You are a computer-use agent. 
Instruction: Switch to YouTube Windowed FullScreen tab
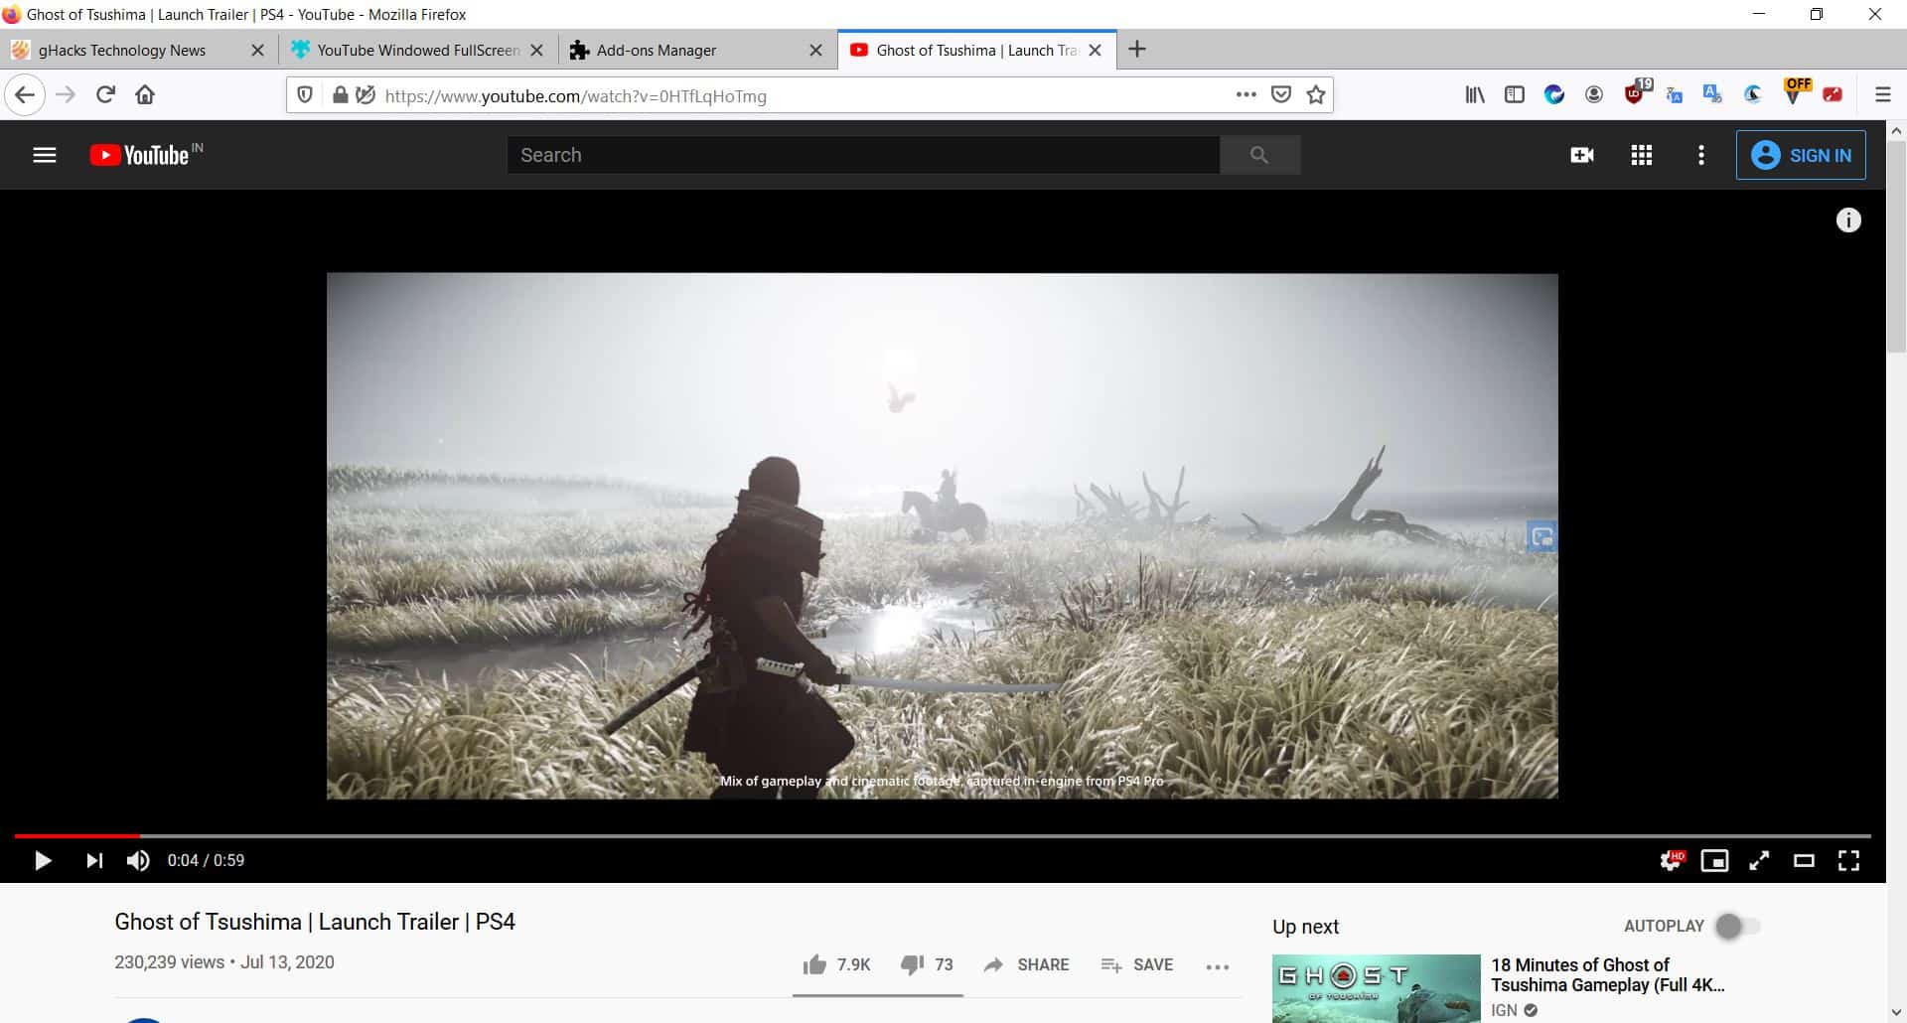(417, 50)
